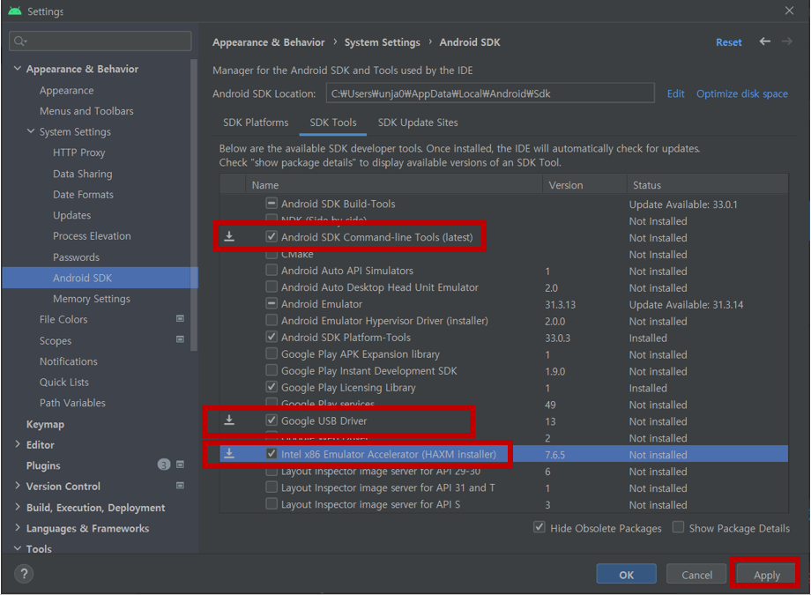Uncheck Google USB Driver checkbox
The width and height of the screenshot is (811, 595).
coord(271,420)
